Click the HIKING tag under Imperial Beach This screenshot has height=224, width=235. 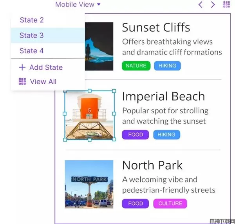pos(166,135)
